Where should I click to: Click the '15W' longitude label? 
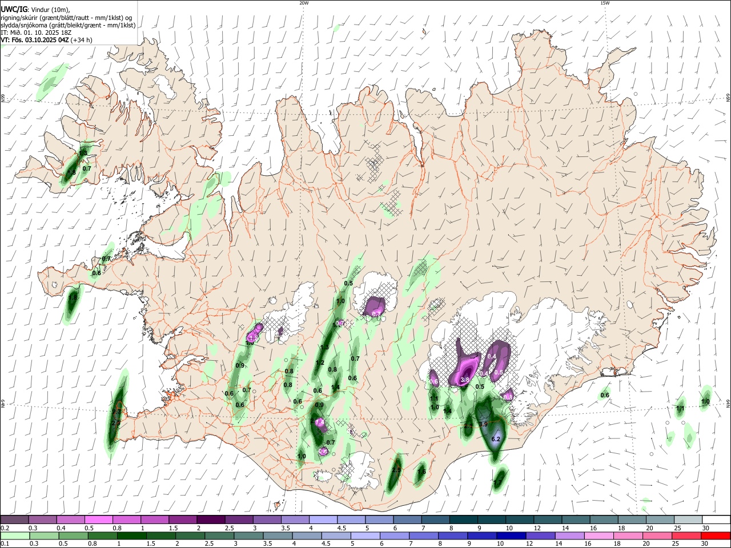(605, 3)
